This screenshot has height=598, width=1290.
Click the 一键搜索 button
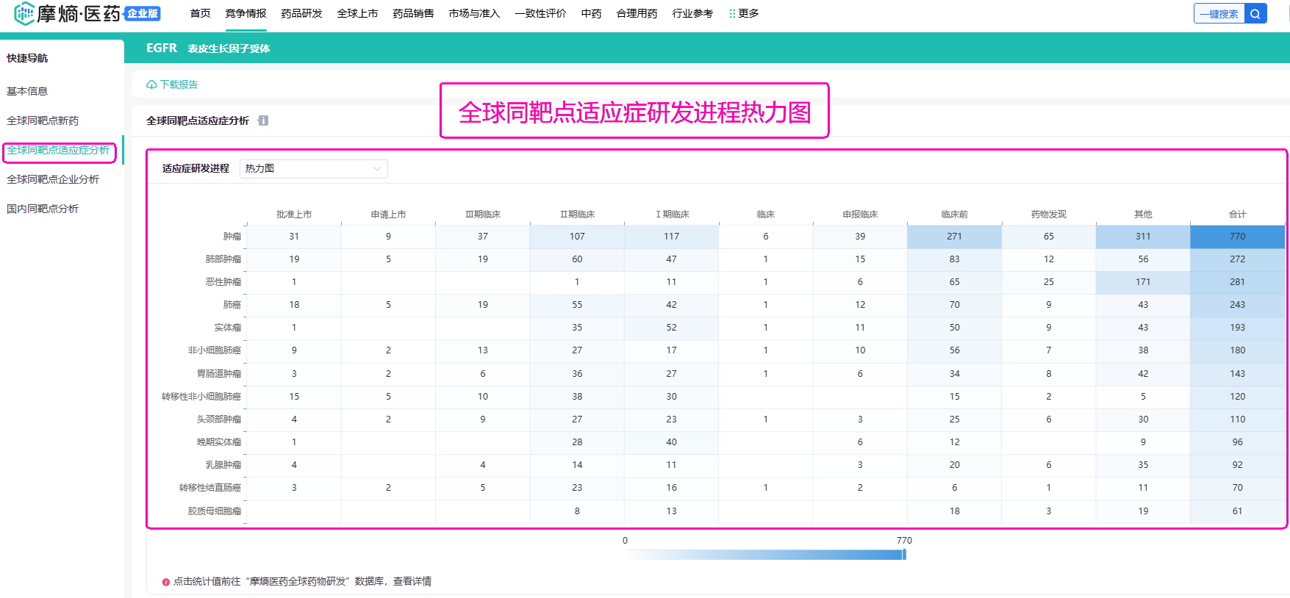pos(1219,14)
